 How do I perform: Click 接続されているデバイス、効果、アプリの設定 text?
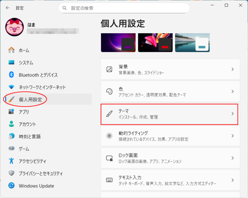tap(153, 139)
